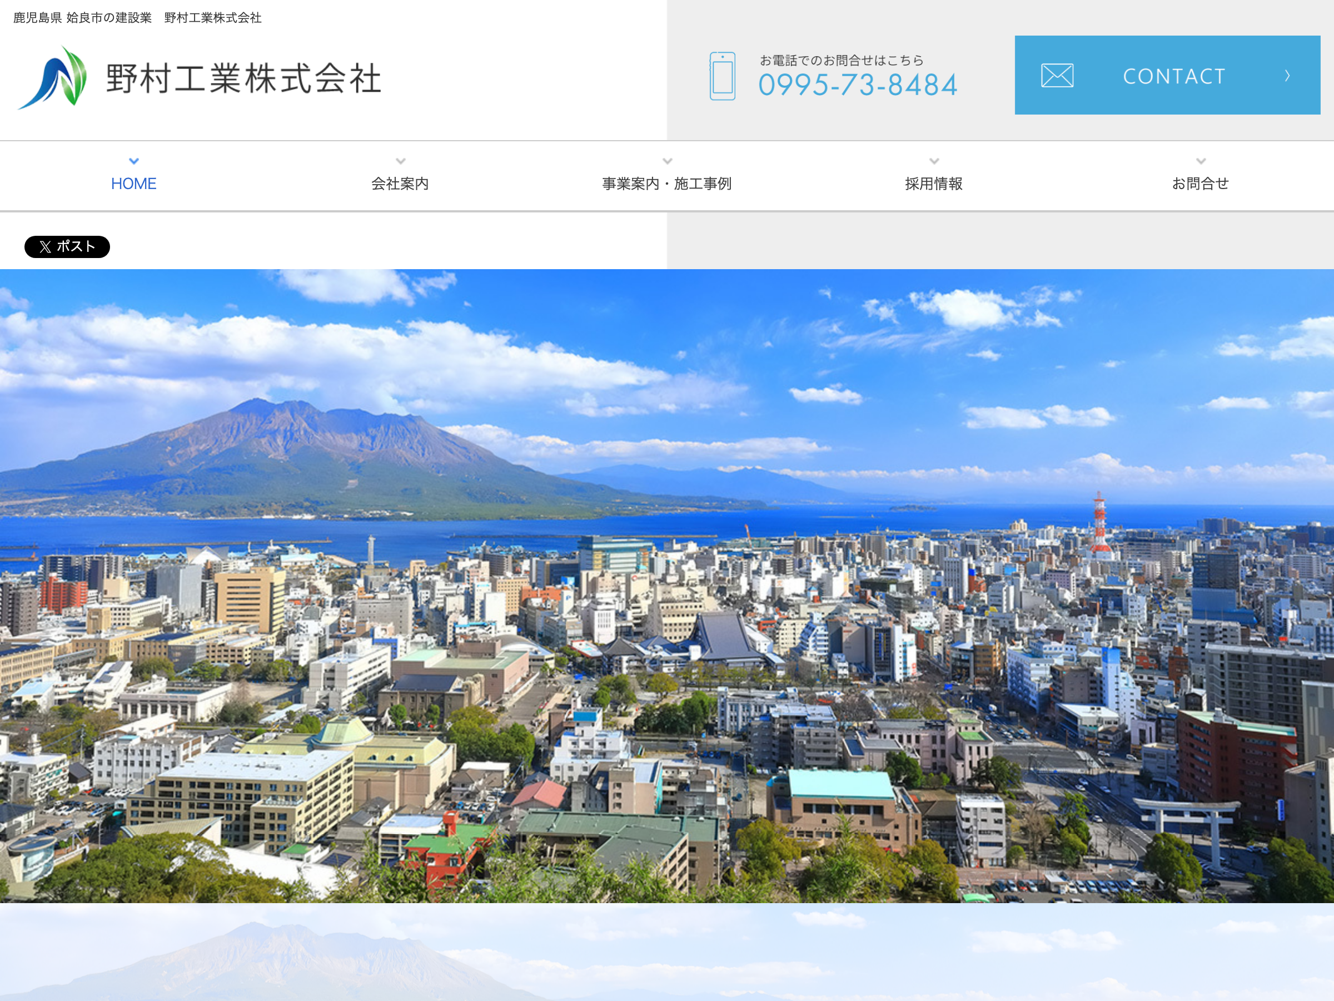
Task: Click the chevron above HOME
Action: [x=134, y=161]
